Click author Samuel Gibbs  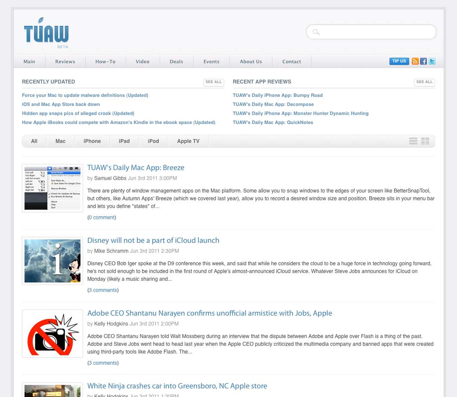point(110,178)
